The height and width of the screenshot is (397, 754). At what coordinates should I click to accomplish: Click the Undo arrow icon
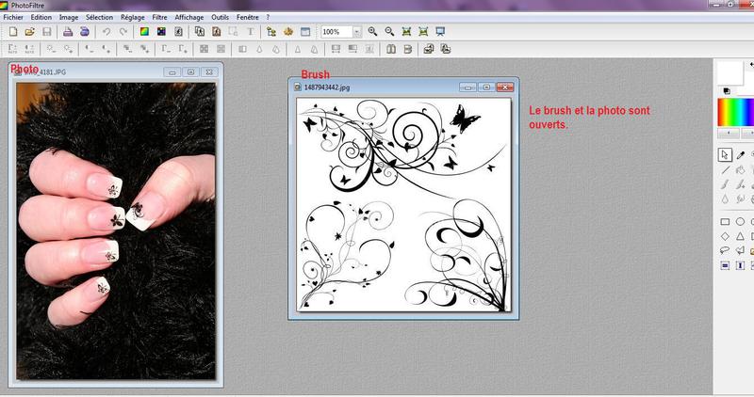pyautogui.click(x=107, y=31)
